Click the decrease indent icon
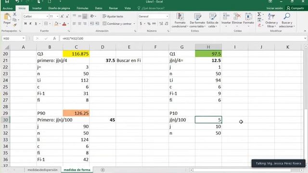Viewport: 308px width, 173px height. click(x=92, y=24)
